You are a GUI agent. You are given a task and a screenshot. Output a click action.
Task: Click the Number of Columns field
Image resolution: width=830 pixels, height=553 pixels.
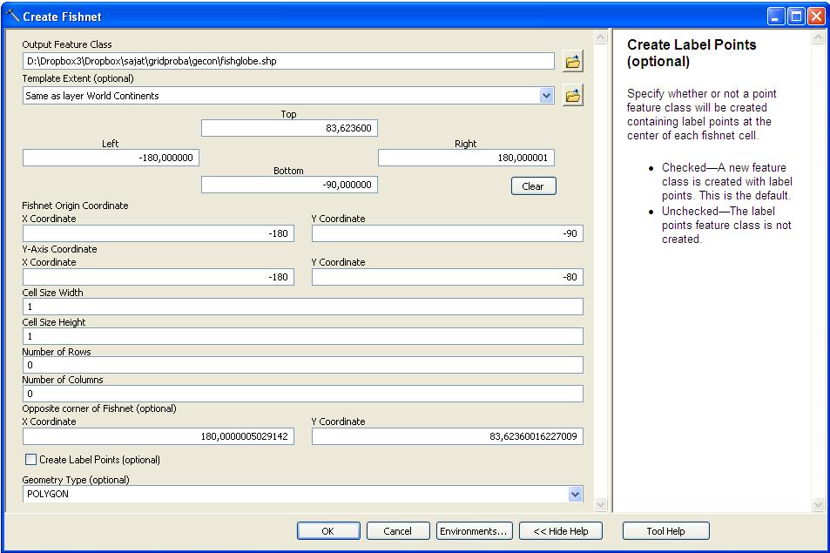pos(303,394)
